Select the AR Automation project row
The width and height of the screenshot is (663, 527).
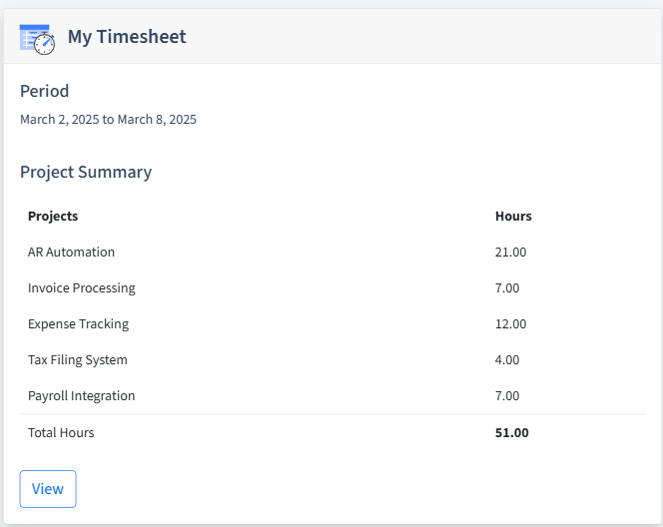pyautogui.click(x=332, y=252)
